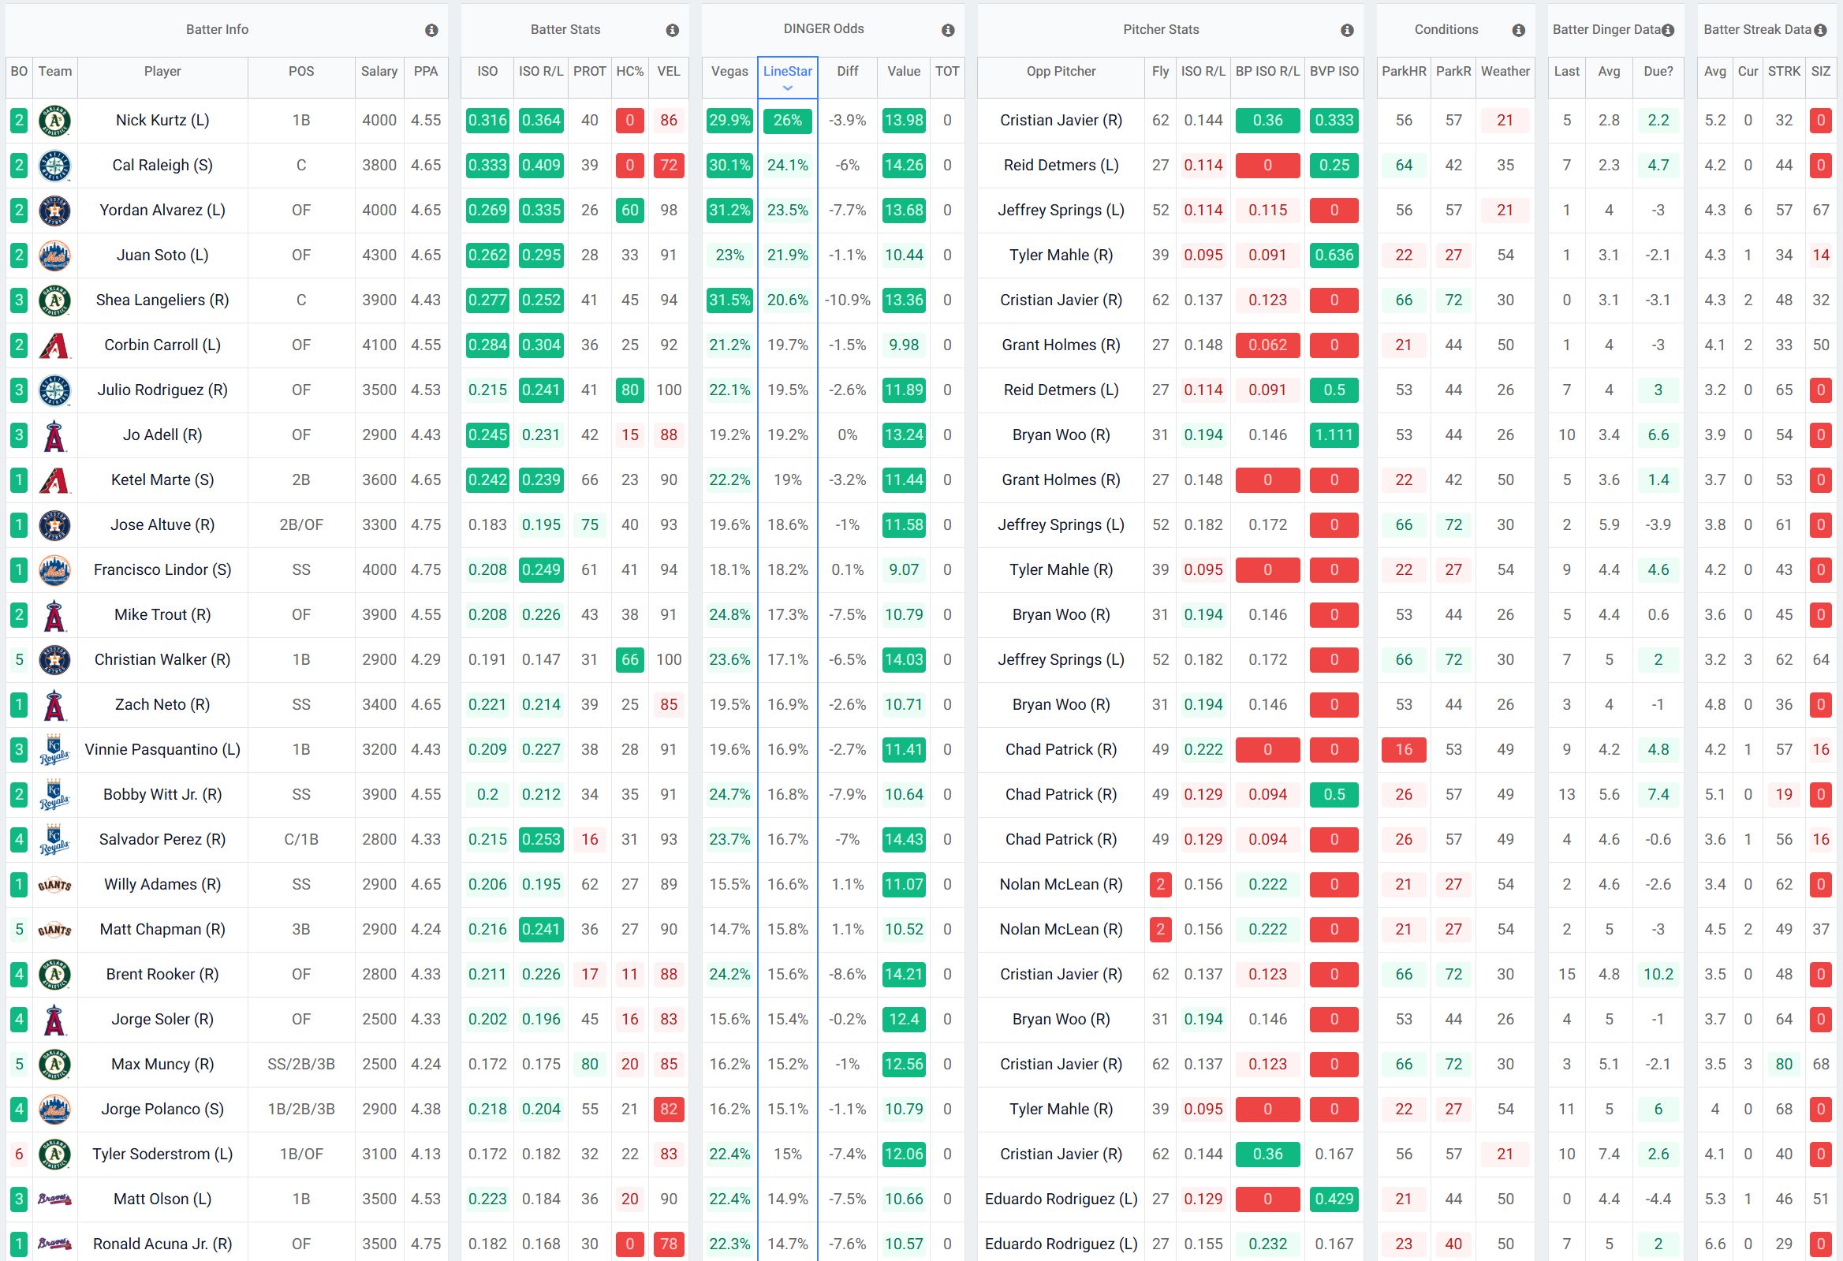
Task: Click the Batter Dinger Data info icon
Action: [x=1668, y=30]
